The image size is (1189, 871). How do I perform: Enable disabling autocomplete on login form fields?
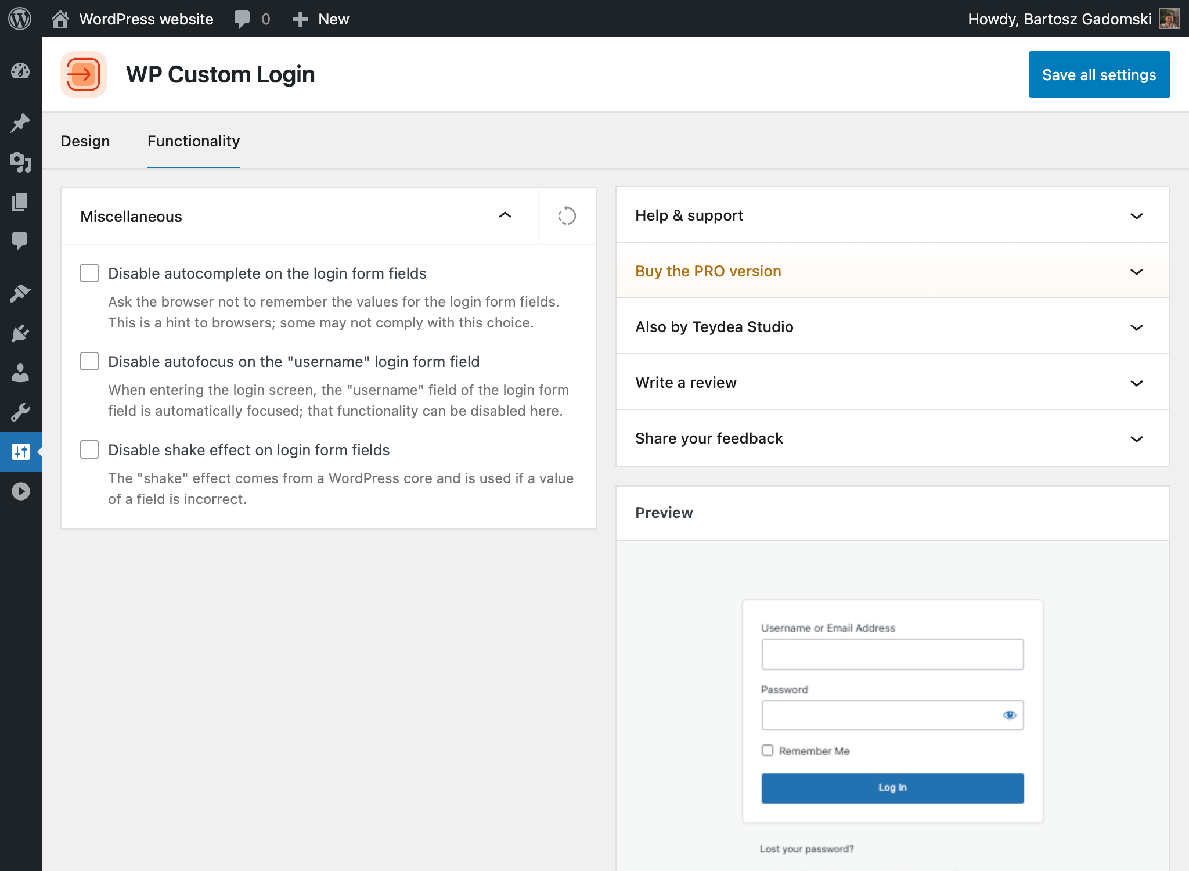coord(89,272)
